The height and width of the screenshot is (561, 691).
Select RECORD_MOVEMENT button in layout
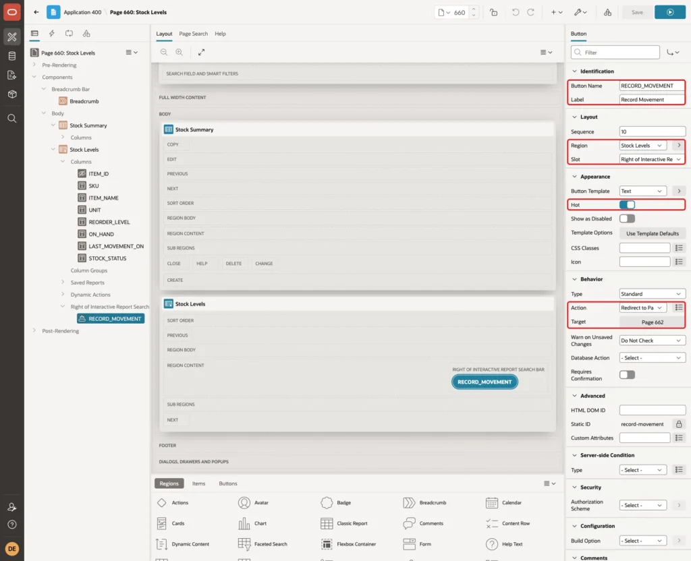[x=485, y=382]
